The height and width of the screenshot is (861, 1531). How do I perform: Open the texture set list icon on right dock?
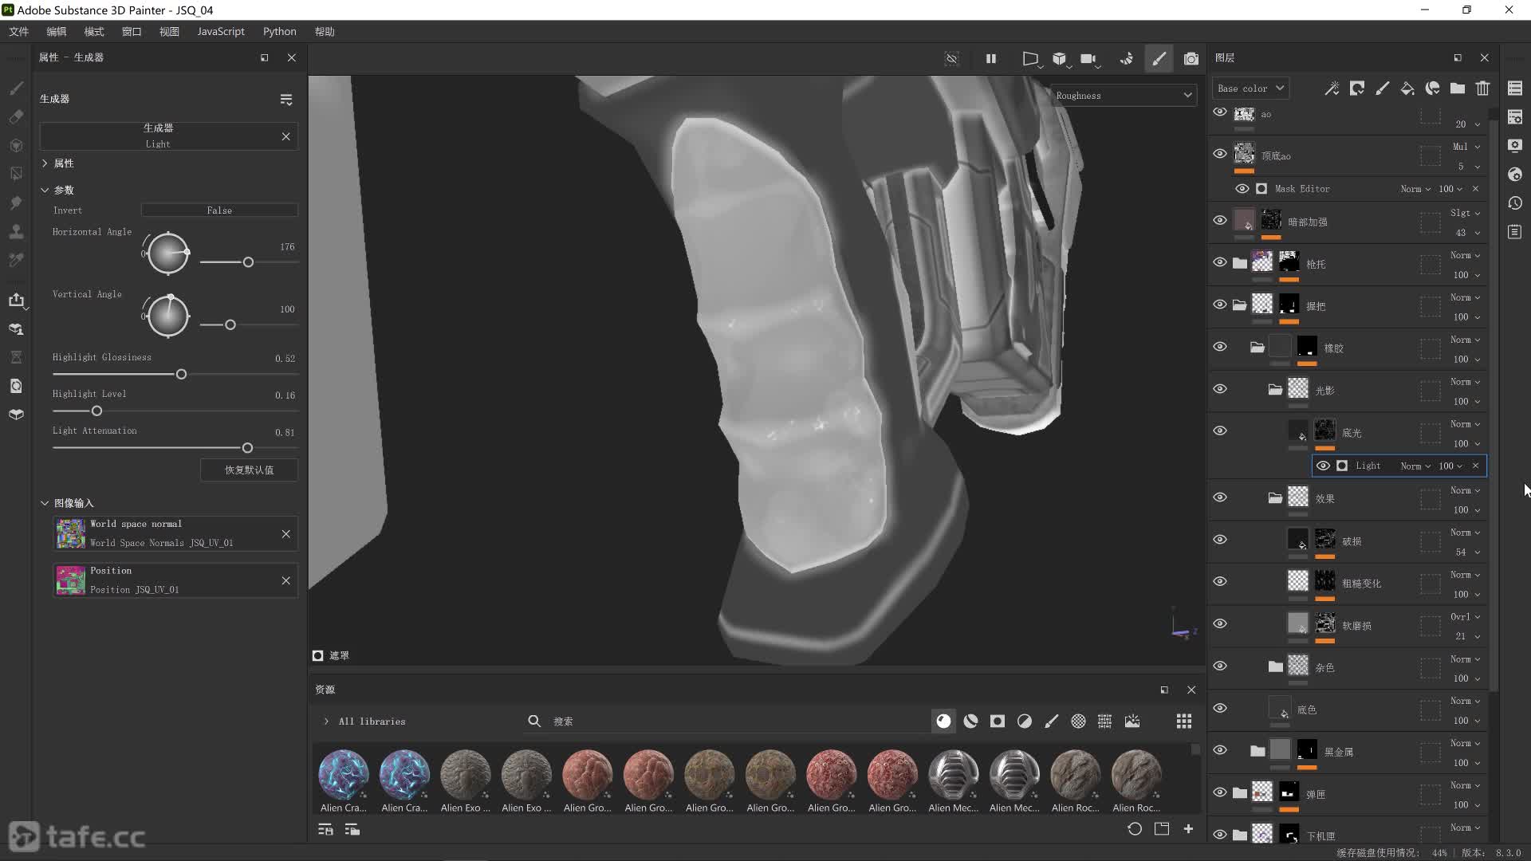[x=1515, y=88]
